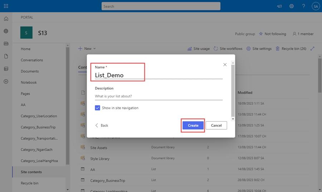Image resolution: width=322 pixels, height=192 pixels.
Task: Open Recycle bin (26) in toolbar
Action: 291,49
